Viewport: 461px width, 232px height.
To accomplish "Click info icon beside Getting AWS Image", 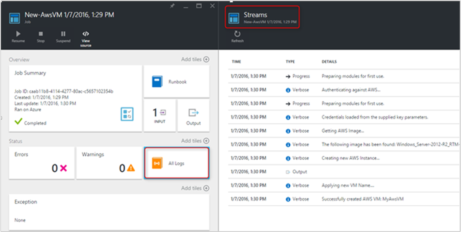I will click(x=288, y=131).
